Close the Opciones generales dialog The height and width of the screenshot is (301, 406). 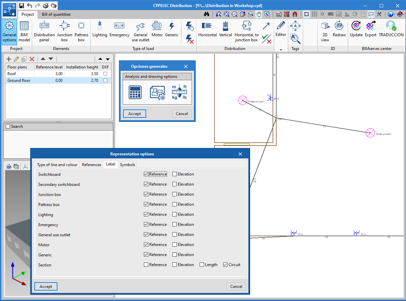point(186,66)
